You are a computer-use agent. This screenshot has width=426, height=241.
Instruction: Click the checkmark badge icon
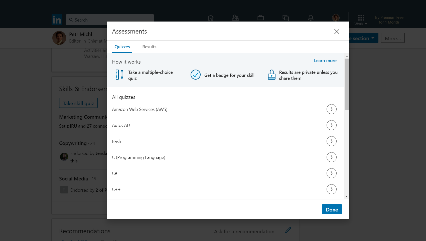point(196,75)
